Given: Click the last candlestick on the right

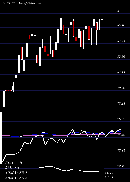Looking at the screenshot, I should 102,19.
